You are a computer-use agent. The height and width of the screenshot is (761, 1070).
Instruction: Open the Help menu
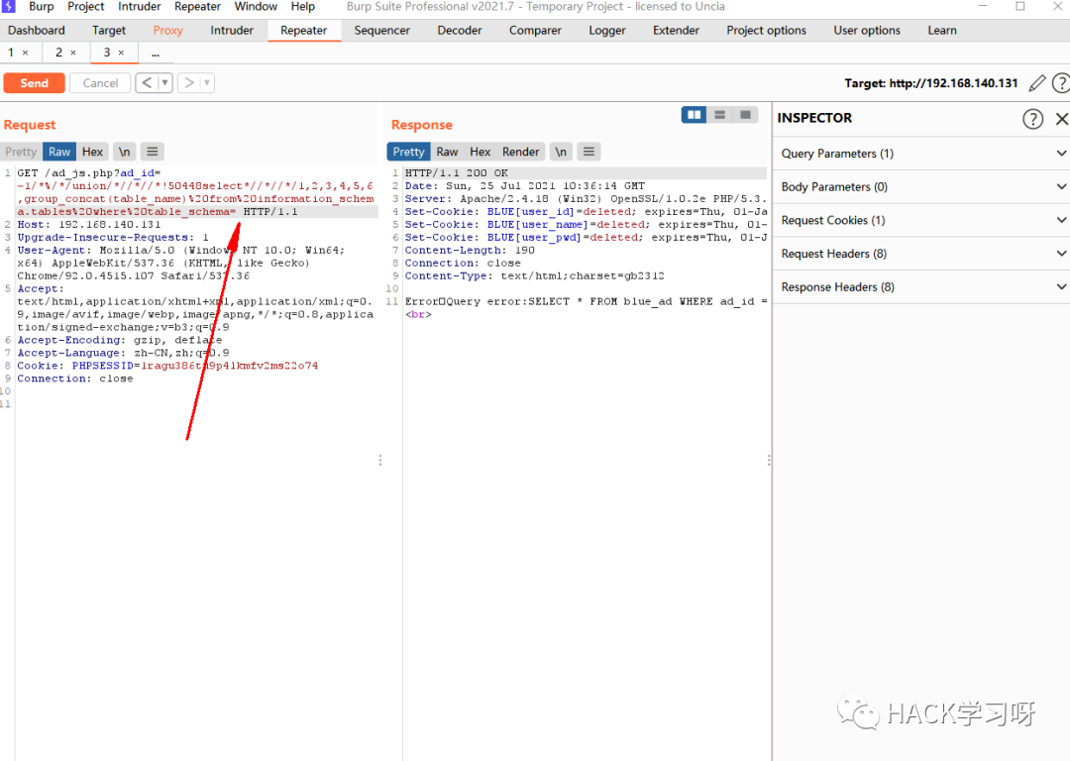pyautogui.click(x=303, y=7)
